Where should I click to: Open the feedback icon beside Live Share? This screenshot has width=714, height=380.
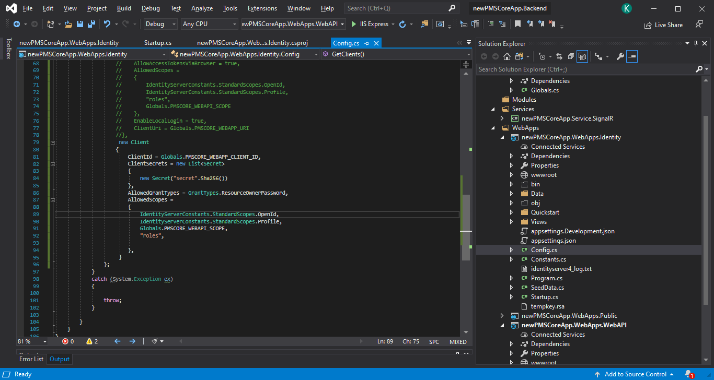pos(699,25)
